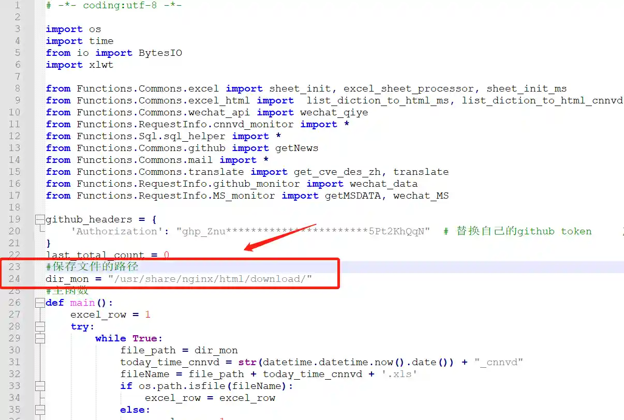Click the '.xls' string literal
Viewport: 624px width, 420px height.
tap(399, 374)
